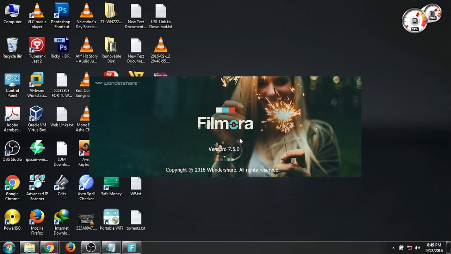Screen dimensions: 451x254
Task: Show hidden system tray icons
Action: (x=393, y=248)
